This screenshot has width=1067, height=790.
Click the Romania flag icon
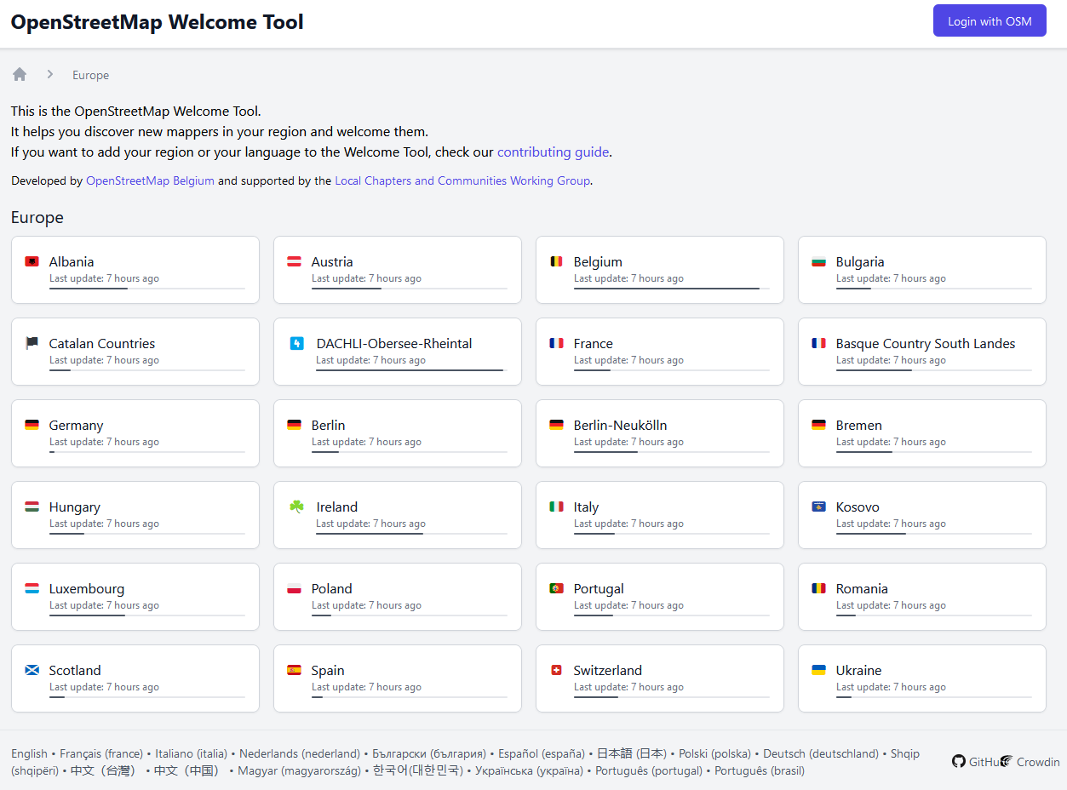[x=819, y=588]
